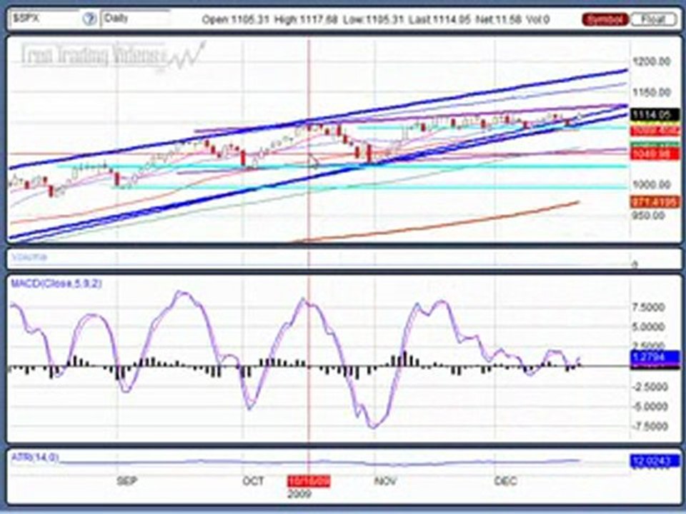
Task: Click the black 1114.05 last price tag
Action: [655, 114]
